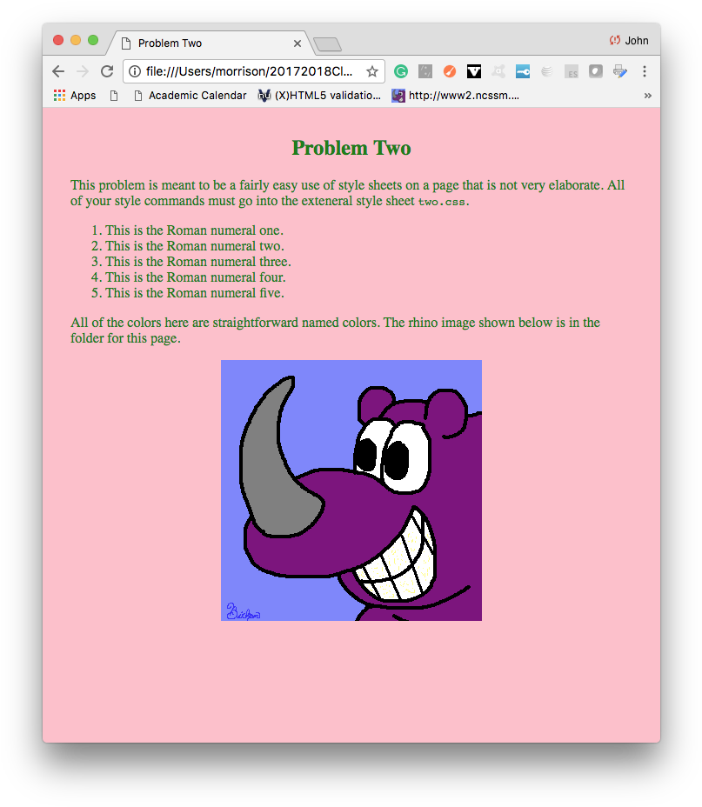Open the blue key password extension
702x807 pixels.
[523, 71]
